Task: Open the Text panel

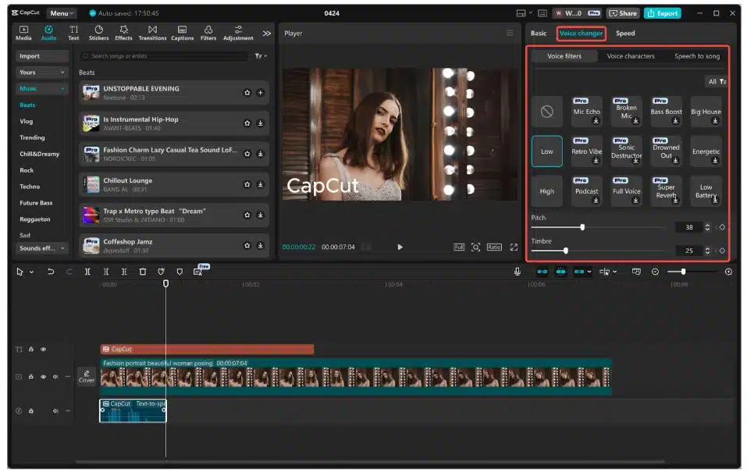Action: click(x=73, y=33)
